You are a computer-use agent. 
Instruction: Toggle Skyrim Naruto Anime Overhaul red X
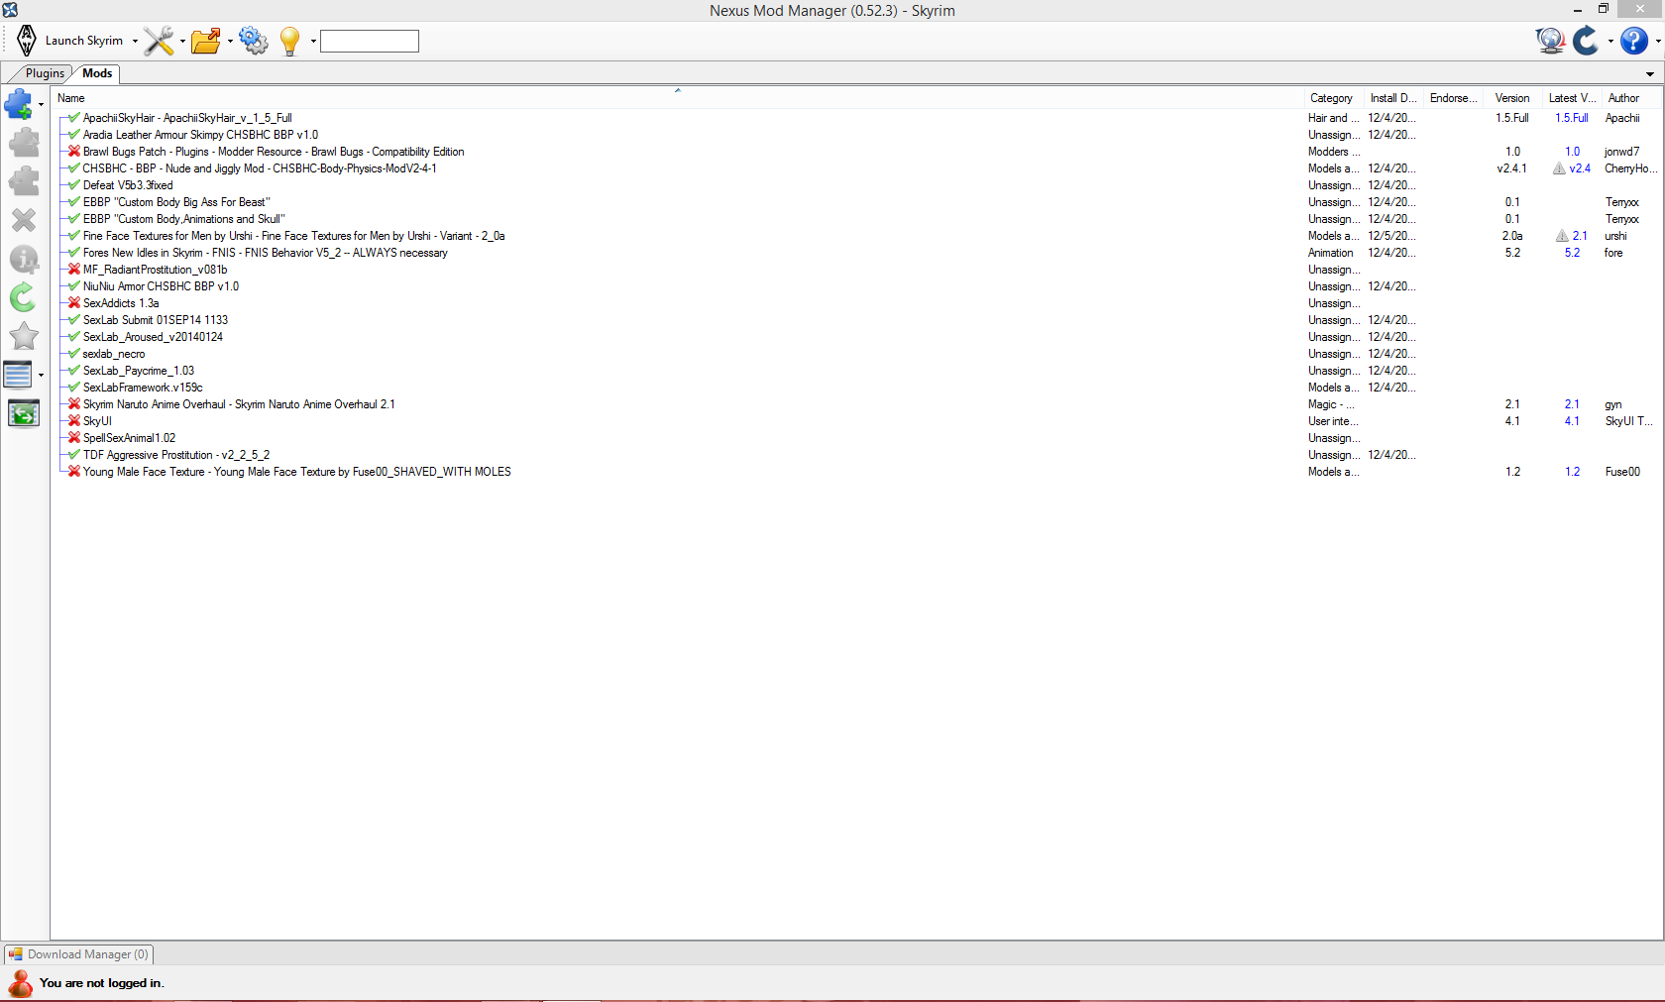(74, 404)
